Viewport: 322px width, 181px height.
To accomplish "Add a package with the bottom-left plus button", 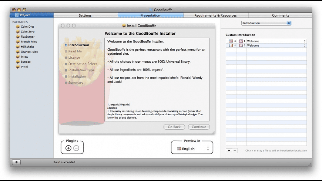I will 16,162.
